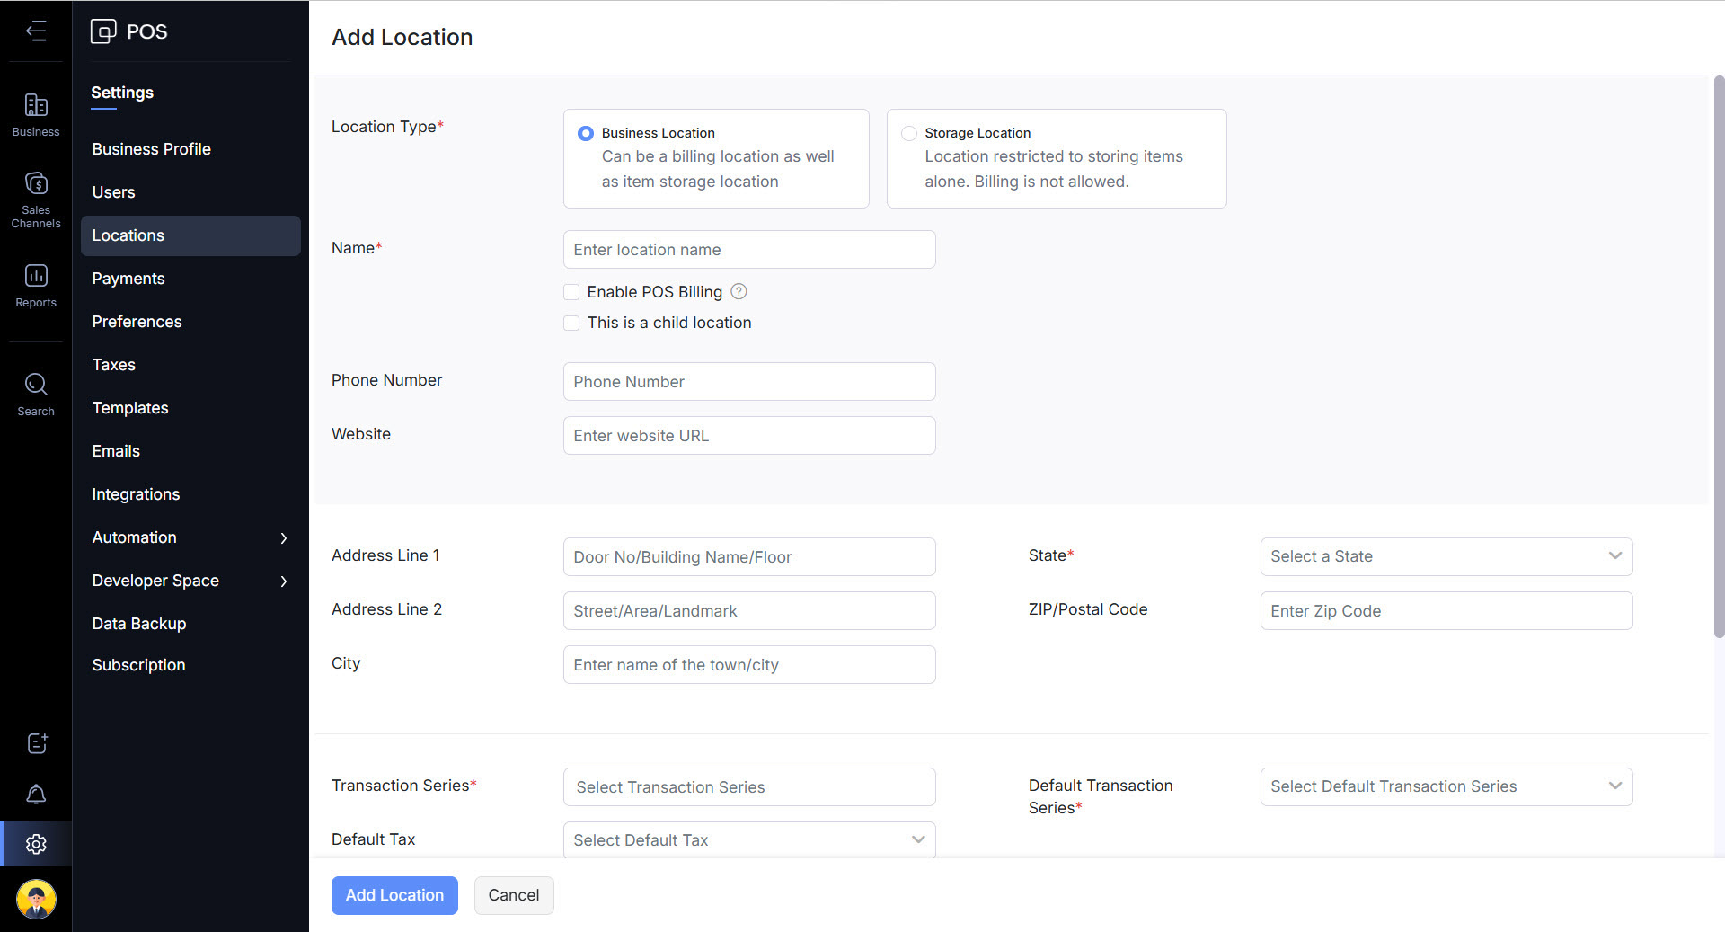The height and width of the screenshot is (932, 1725).
Task: Select the Storage Location radio button
Action: [909, 133]
